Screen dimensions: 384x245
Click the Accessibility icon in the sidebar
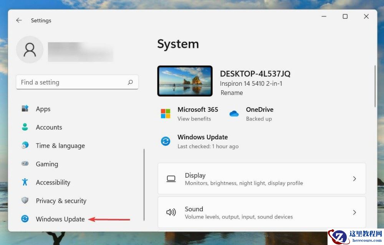(25, 182)
